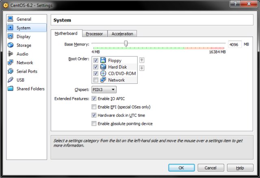This screenshot has height=178, width=260.
Task: Uncheck the Hard Disk boot checkbox
Action: [x=96, y=67]
